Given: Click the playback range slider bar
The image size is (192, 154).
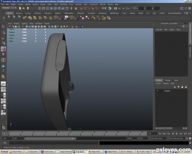Looking at the screenshot, I should 50,139.
